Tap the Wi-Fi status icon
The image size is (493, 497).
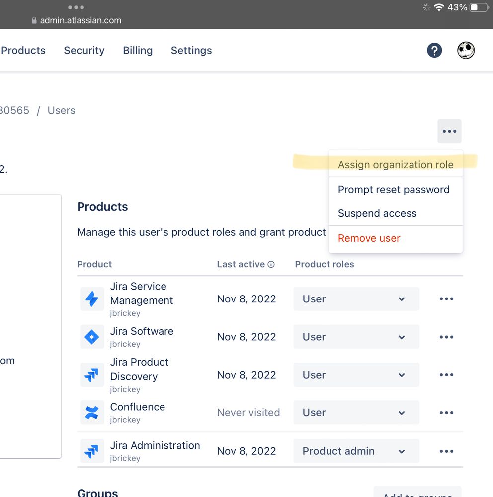pos(439,7)
